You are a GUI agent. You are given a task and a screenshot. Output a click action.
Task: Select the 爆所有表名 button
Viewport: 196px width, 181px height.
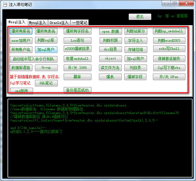46,31
